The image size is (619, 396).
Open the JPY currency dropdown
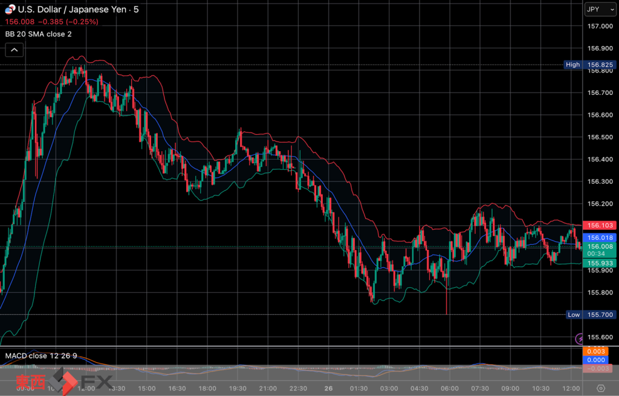click(600, 9)
